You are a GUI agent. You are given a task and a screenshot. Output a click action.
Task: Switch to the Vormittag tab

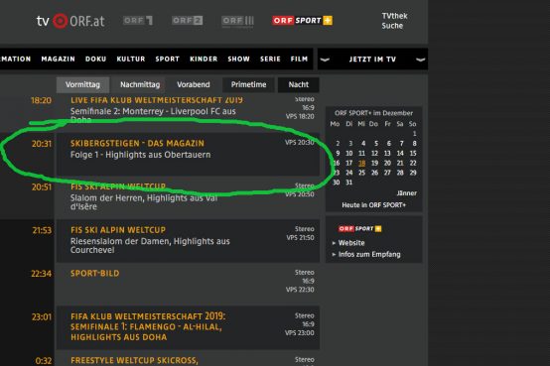click(x=82, y=85)
